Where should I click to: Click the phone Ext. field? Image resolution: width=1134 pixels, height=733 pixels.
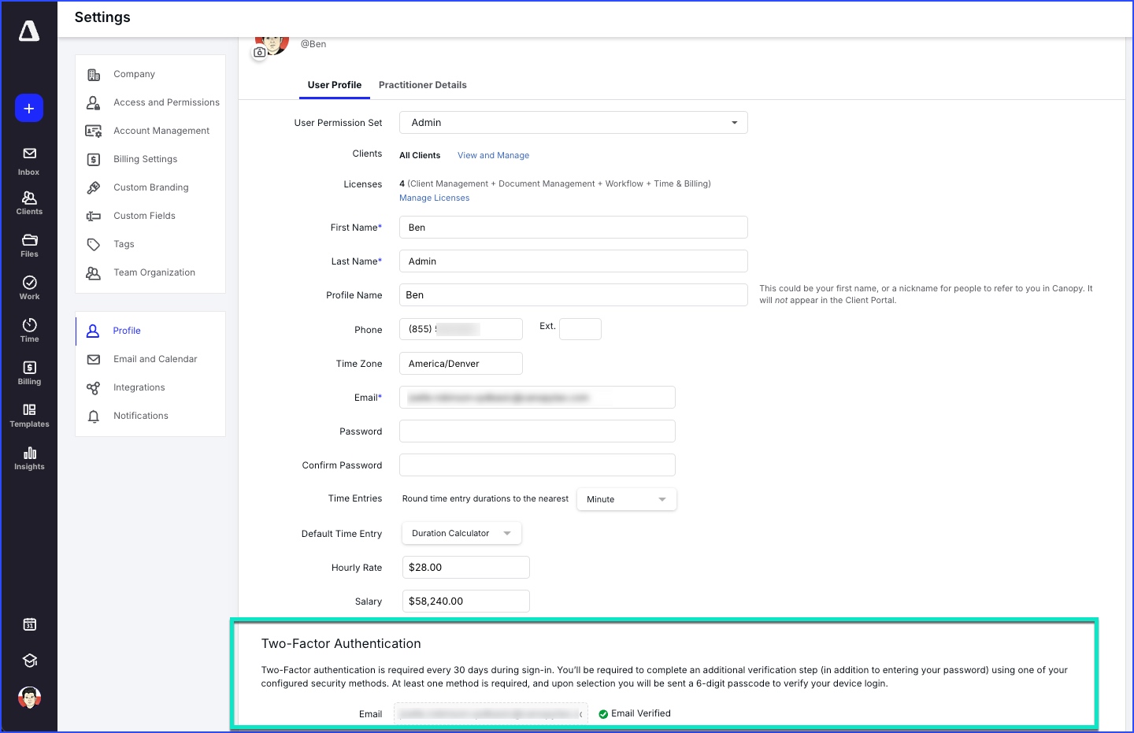580,329
